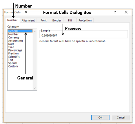The height and width of the screenshot is (124, 135).
Task: Switch to the Alignment tab
Action: (28, 20)
